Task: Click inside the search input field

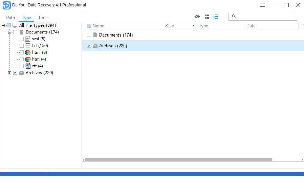Action: pos(263,17)
